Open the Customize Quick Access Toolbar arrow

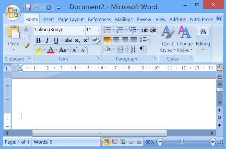(x=58, y=8)
